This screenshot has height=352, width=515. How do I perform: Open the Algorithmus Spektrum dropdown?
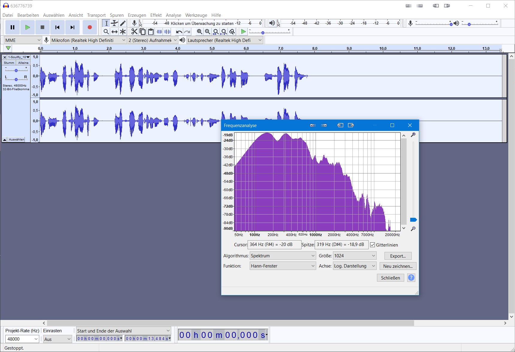click(x=283, y=256)
